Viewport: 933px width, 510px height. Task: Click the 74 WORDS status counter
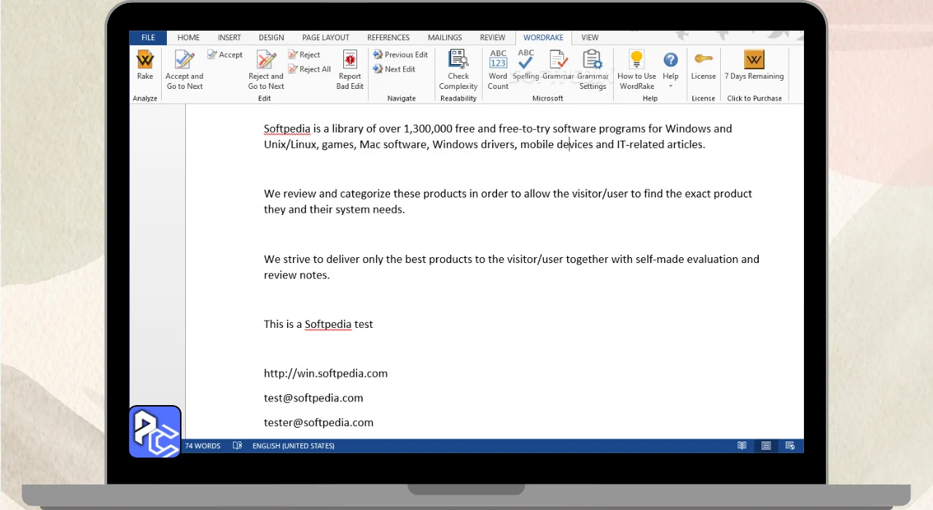pyautogui.click(x=203, y=446)
